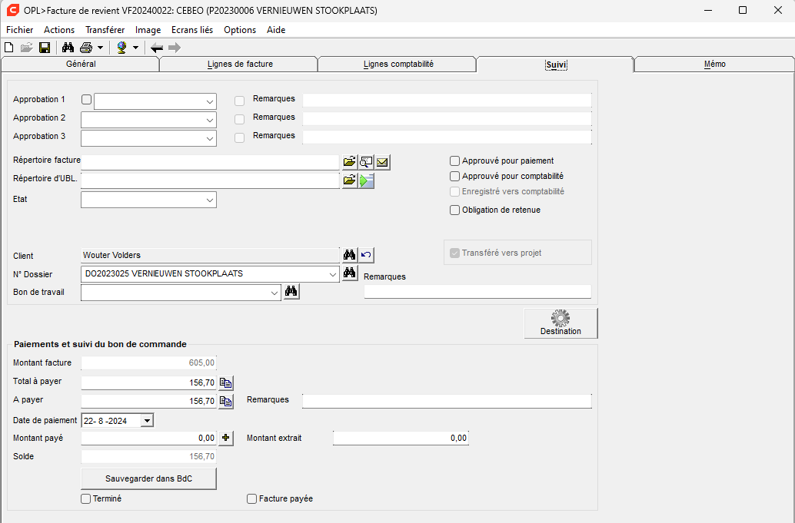Tick checkbox before Approbation 2 Remarques
The width and height of the screenshot is (795, 523).
click(239, 119)
